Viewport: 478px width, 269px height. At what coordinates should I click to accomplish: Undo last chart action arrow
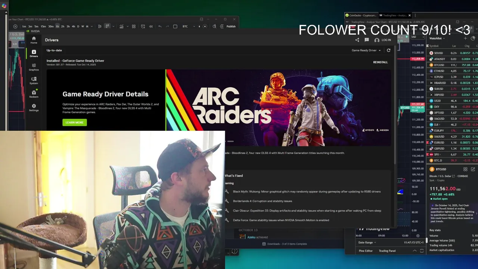(x=160, y=27)
